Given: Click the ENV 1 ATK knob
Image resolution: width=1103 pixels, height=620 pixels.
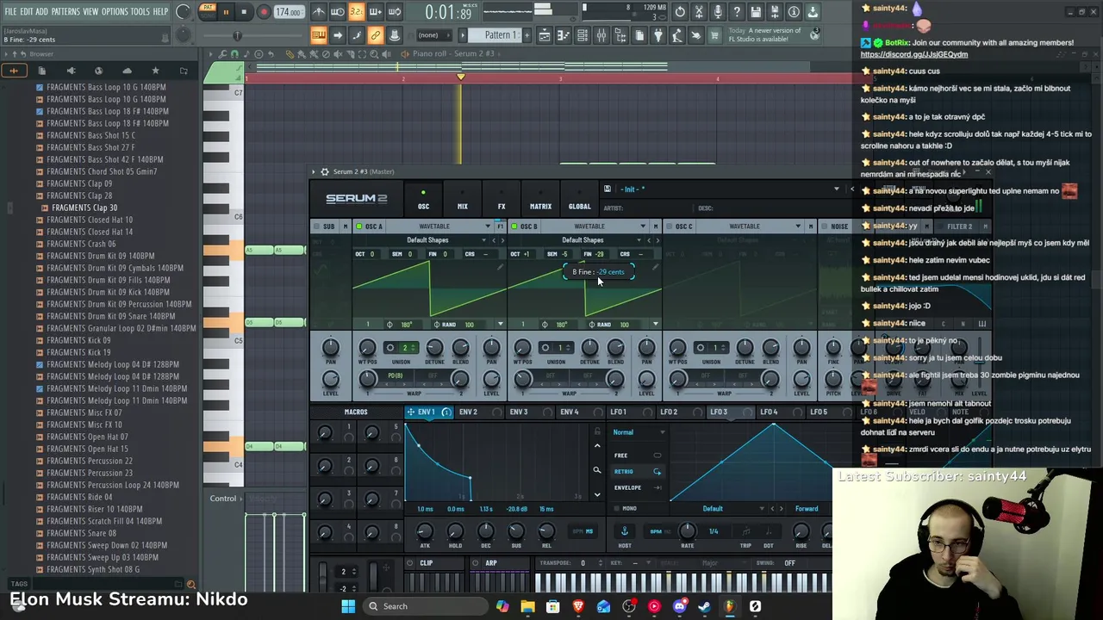Looking at the screenshot, I should tap(424, 531).
